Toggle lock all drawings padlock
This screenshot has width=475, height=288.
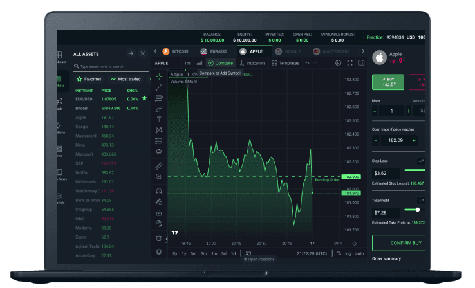(x=159, y=212)
